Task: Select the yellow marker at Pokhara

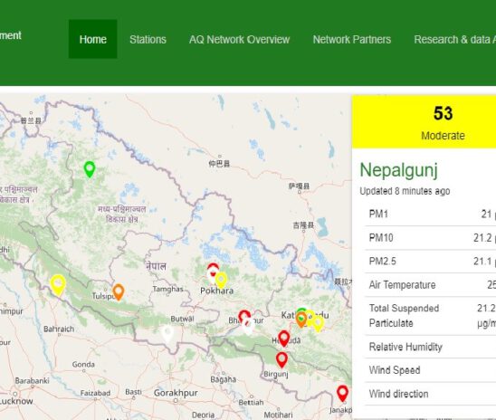Action: point(221,280)
